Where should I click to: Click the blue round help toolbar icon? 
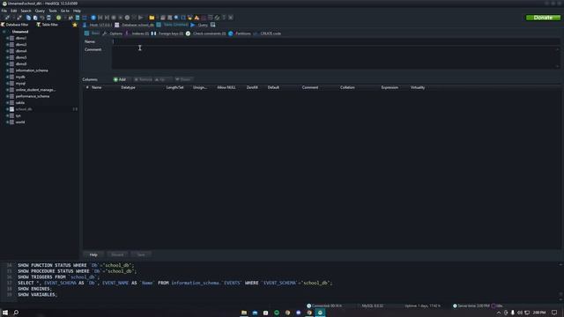point(93,18)
